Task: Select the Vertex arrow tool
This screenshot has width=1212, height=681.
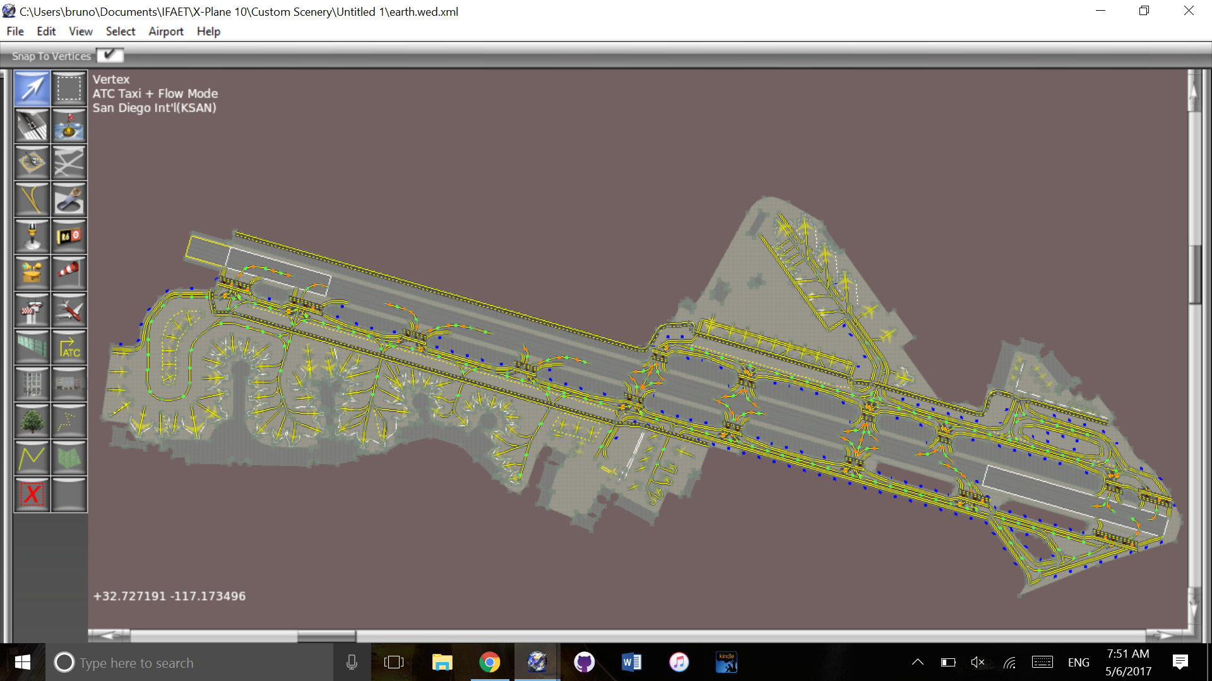Action: tap(32, 88)
